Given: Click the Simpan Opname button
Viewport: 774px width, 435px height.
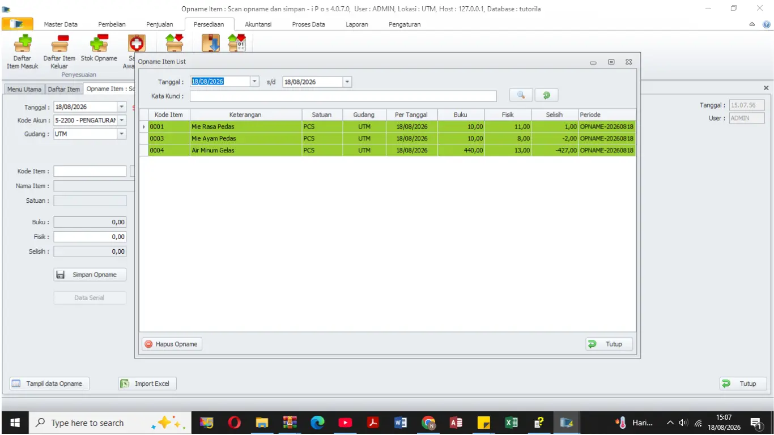Looking at the screenshot, I should (x=90, y=275).
